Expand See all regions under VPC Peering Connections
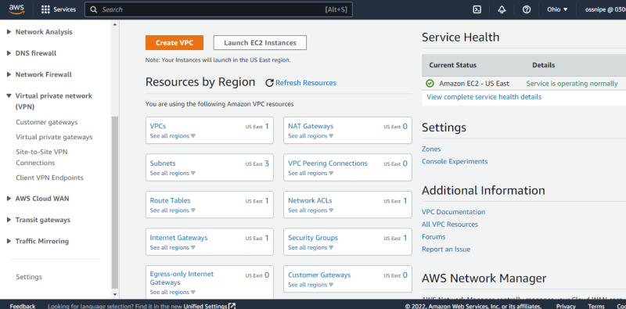Screen dimensions: 626x309 point(311,173)
